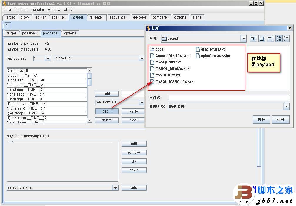
Task: Move processing rule up
Action: [134, 161]
